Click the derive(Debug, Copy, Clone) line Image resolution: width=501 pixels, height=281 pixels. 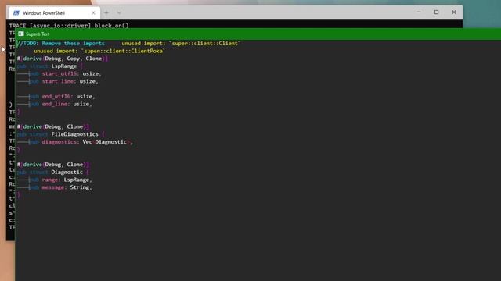[x=63, y=59]
